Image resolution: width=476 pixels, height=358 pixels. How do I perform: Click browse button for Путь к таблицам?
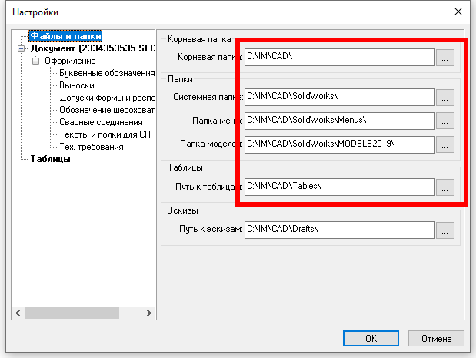(445, 186)
